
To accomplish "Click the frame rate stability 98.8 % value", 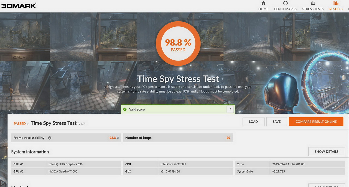I will (114, 138).
